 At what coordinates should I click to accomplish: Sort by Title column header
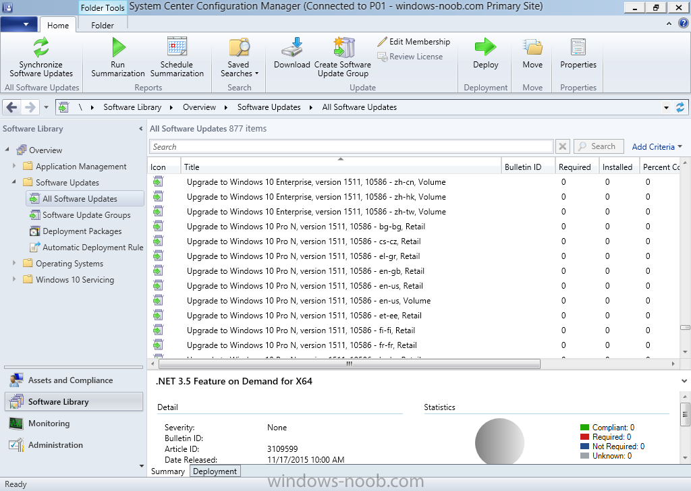(x=341, y=167)
